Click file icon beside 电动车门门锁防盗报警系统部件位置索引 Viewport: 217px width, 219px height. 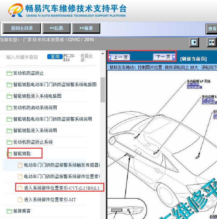[x=20, y=176]
